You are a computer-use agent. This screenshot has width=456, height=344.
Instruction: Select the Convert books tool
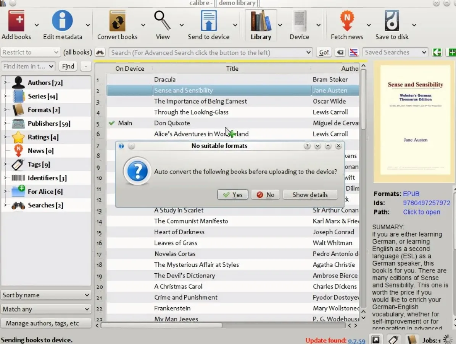tap(118, 23)
